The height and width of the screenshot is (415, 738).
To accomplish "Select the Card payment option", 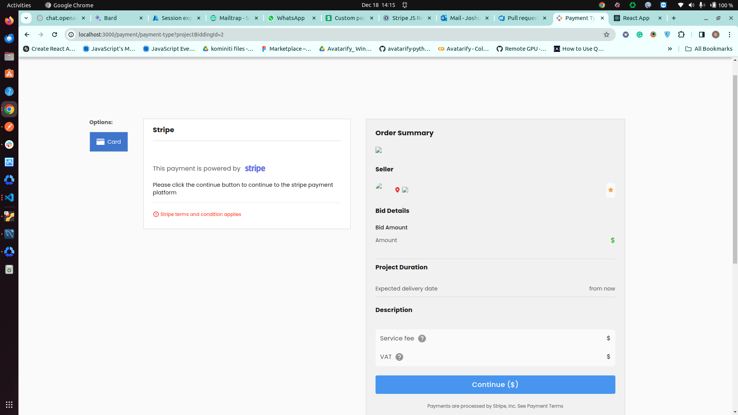I will coord(109,142).
